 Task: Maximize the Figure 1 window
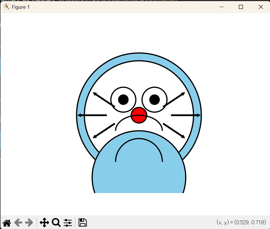click(x=241, y=7)
